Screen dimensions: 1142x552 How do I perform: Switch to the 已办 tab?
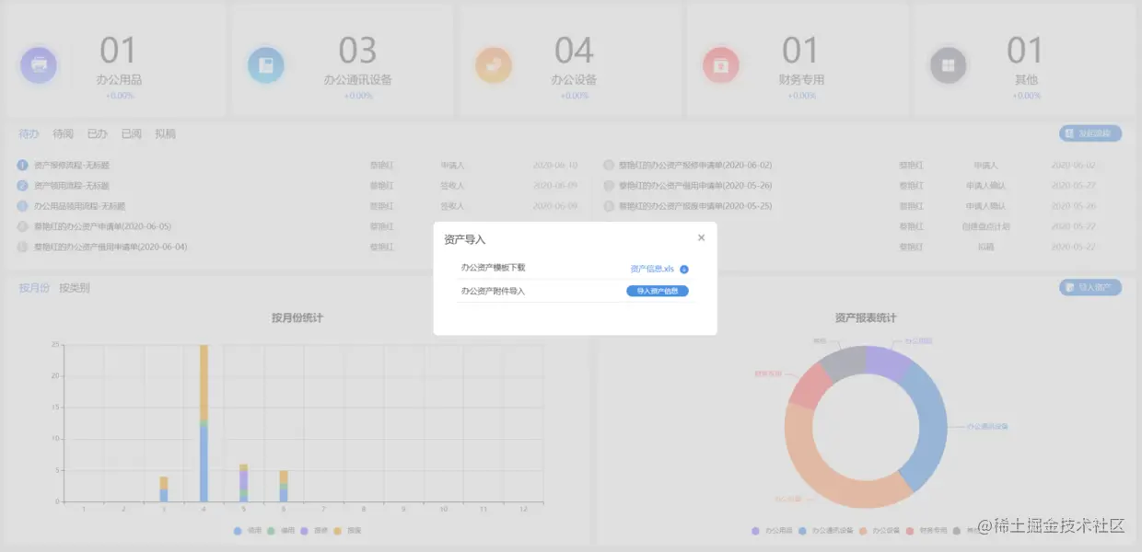tap(98, 134)
